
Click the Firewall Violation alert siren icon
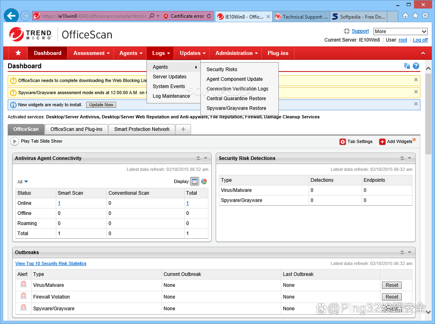click(x=23, y=296)
